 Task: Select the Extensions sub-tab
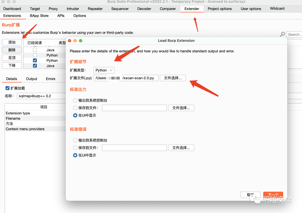point(12,16)
